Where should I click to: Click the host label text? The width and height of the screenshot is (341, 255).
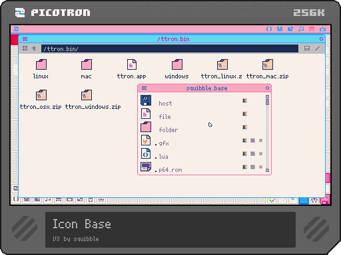tap(165, 104)
